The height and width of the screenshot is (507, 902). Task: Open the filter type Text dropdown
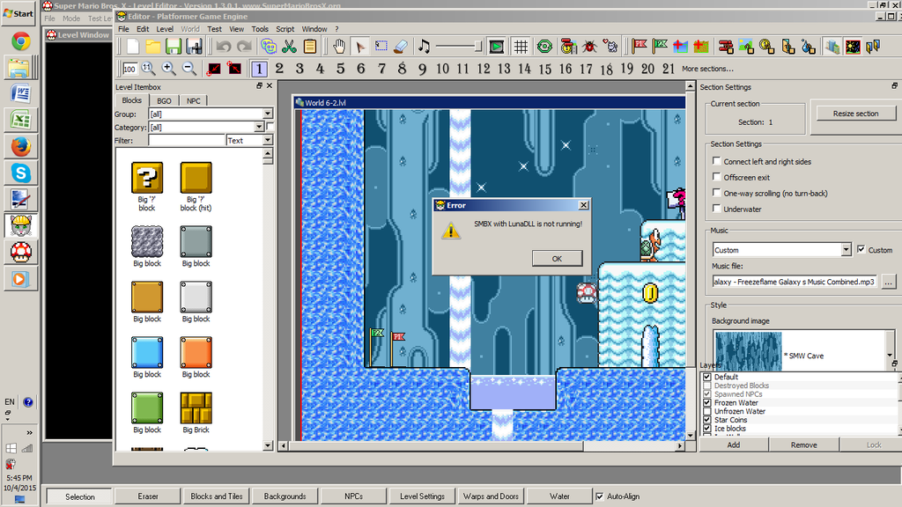(268, 140)
